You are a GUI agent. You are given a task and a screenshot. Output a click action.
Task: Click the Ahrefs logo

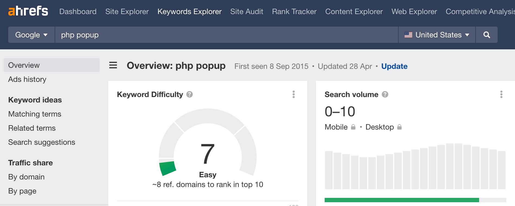[x=28, y=11]
